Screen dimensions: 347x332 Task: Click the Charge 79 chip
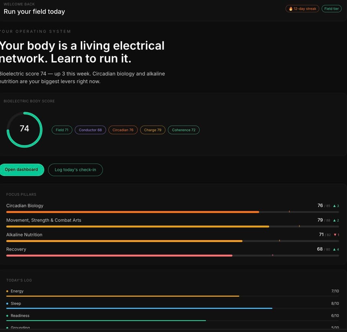[153, 130]
